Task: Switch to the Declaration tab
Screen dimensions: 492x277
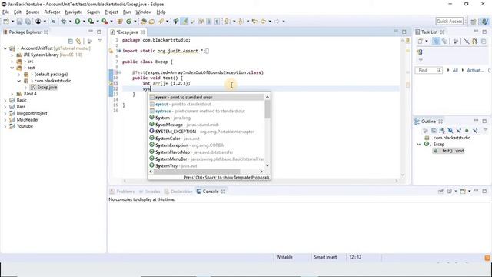Action: point(178,192)
